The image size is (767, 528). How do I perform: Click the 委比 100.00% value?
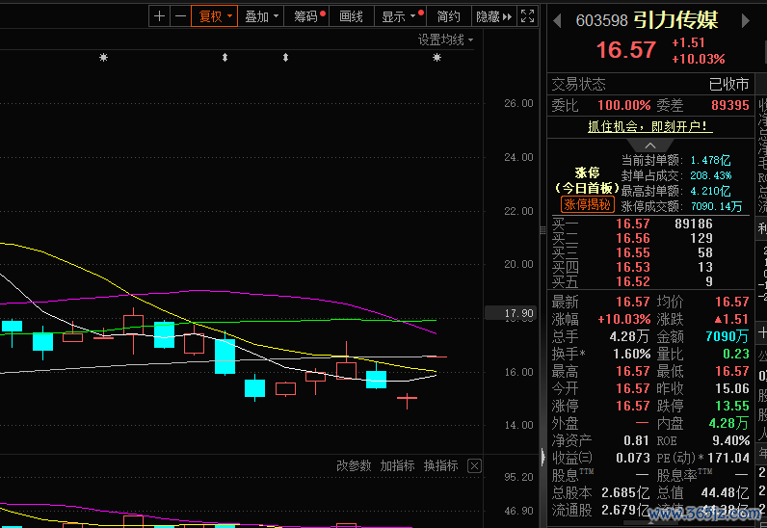tap(624, 106)
